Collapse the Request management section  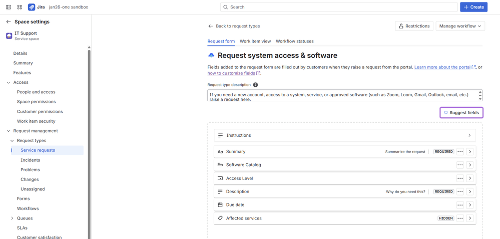tap(9, 131)
